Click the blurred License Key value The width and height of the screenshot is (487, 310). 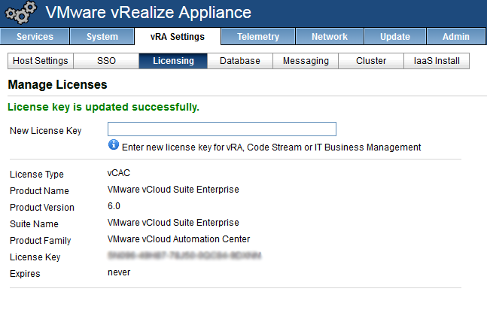pyautogui.click(x=184, y=256)
